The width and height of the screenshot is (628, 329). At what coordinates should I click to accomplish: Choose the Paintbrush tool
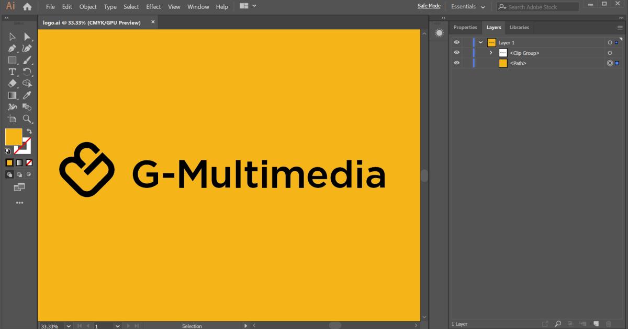[27, 60]
